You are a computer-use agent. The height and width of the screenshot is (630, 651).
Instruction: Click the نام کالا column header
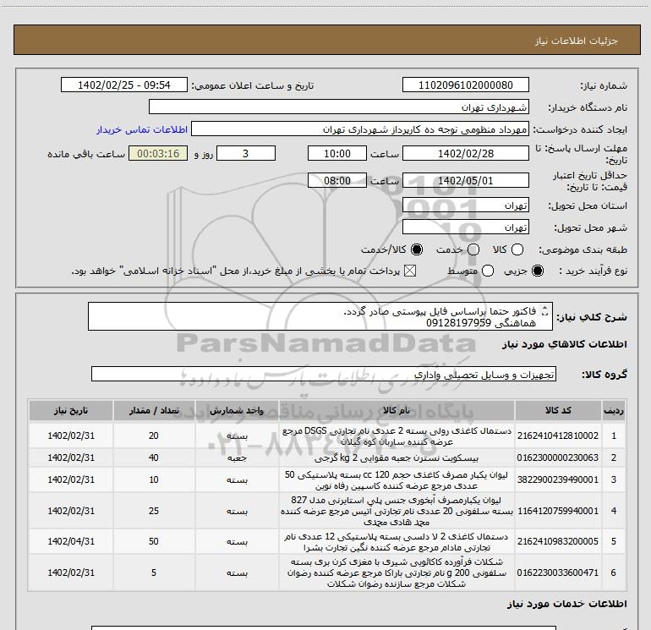pyautogui.click(x=397, y=410)
